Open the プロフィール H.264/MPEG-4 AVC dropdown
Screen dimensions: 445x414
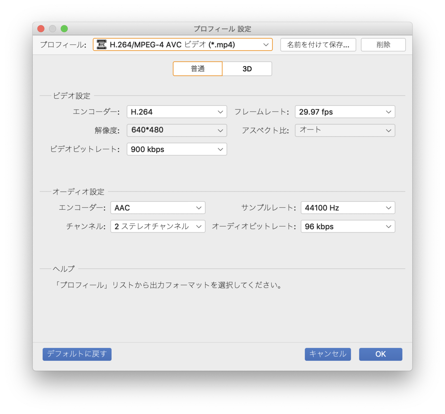pos(183,45)
